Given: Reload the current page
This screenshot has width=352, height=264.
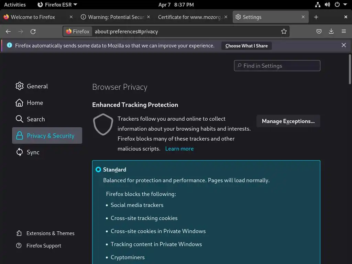Looking at the screenshot, I should (x=33, y=31).
